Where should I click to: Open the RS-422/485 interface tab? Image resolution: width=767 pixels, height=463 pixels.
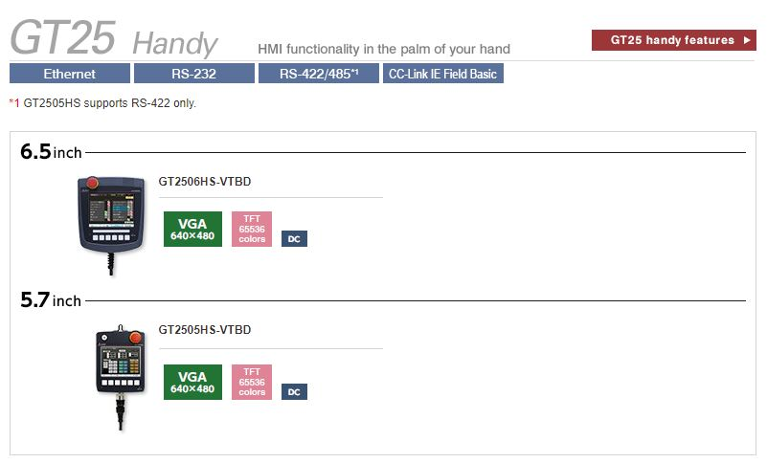tap(318, 74)
